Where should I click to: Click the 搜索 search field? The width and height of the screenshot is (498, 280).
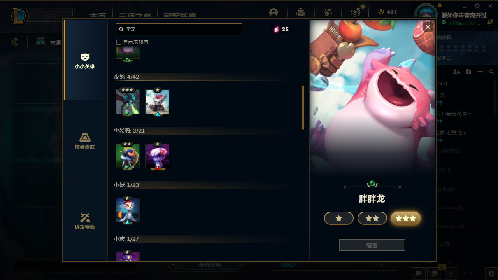(179, 29)
